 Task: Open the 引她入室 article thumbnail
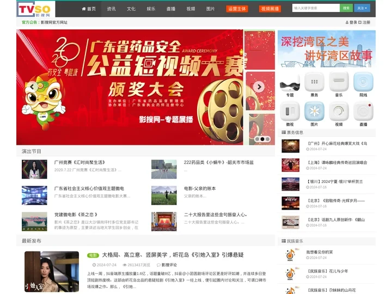pyautogui.click(x=52, y=272)
